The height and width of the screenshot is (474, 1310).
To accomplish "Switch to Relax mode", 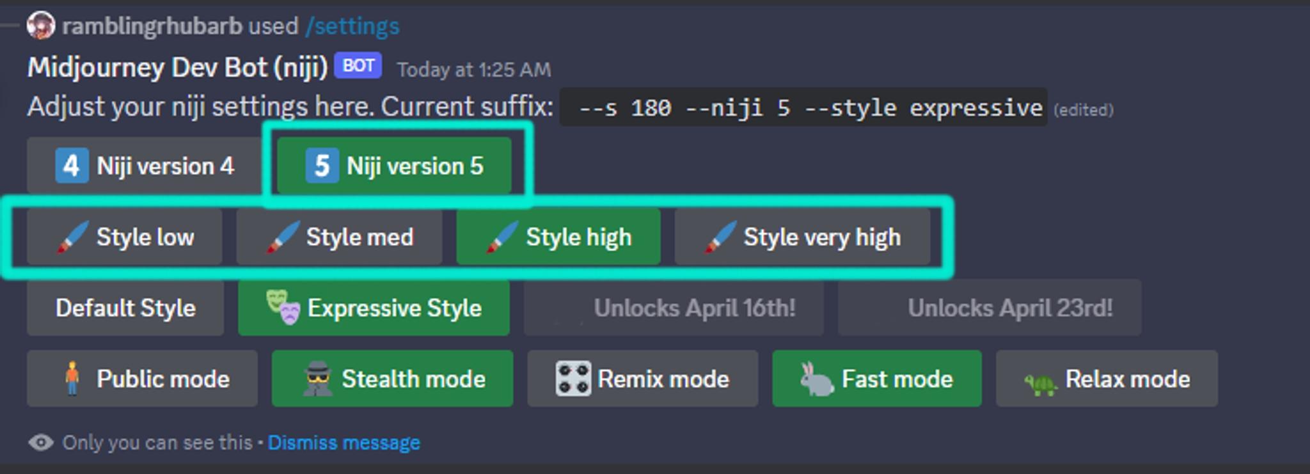I will coord(1107,379).
